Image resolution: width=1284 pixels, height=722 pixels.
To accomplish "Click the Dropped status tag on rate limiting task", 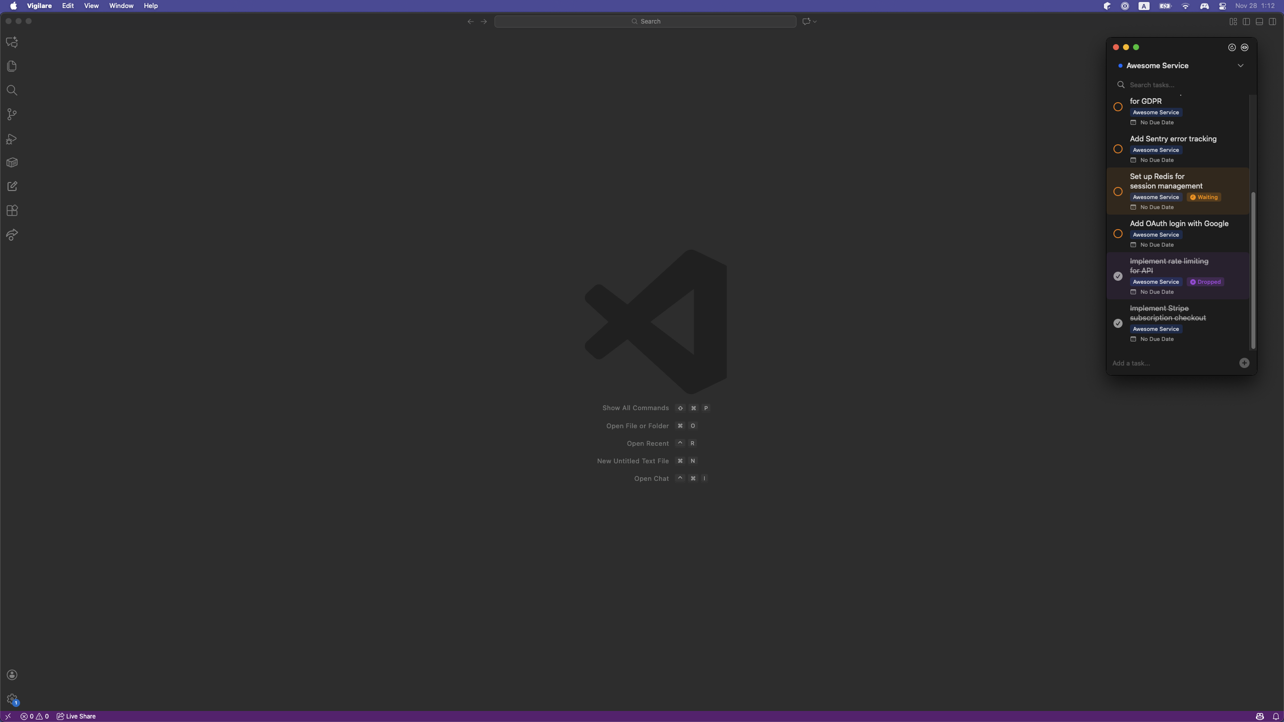I will click(x=1205, y=282).
